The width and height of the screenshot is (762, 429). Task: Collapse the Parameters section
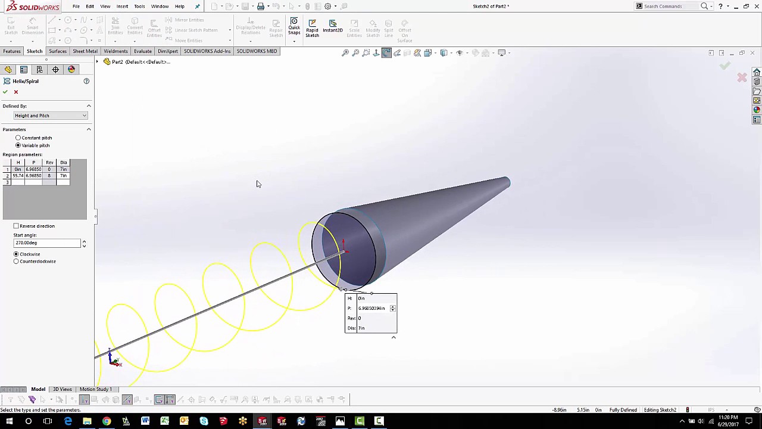[89, 129]
